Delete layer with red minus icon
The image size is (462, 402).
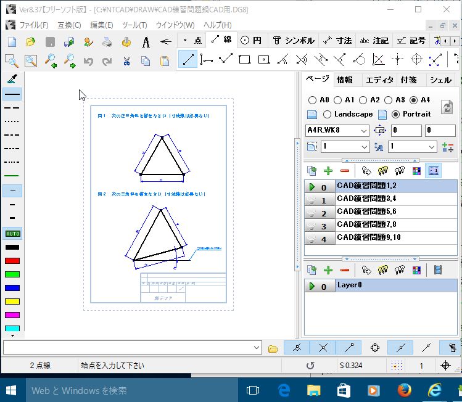click(344, 270)
